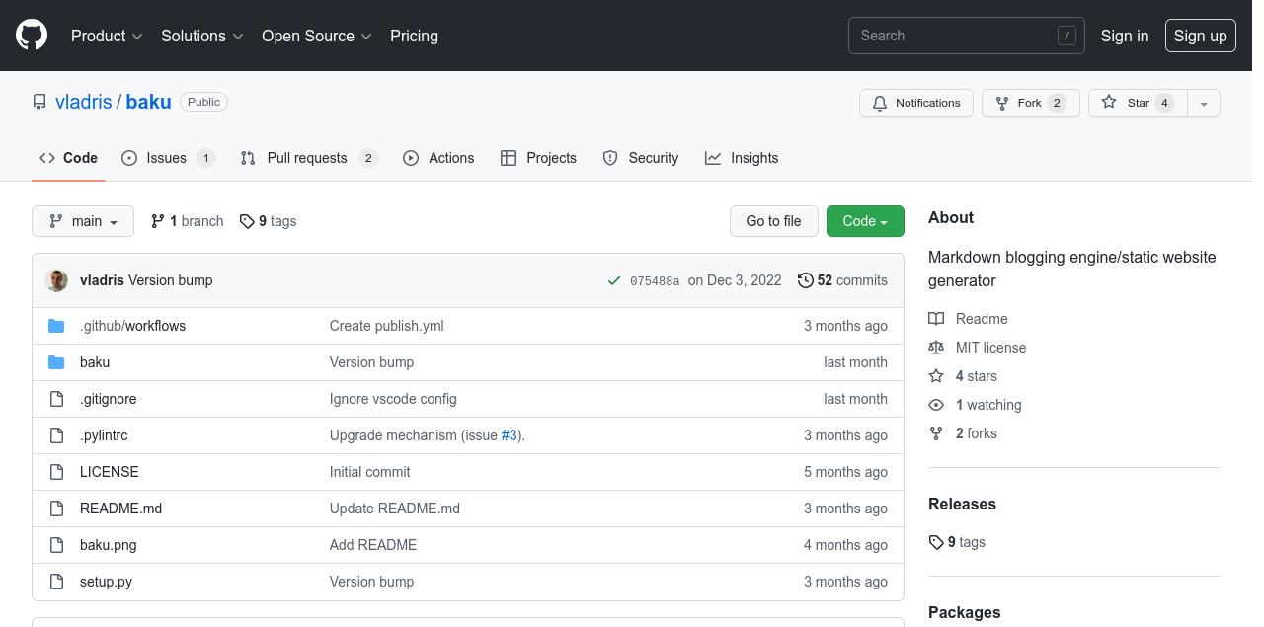The height and width of the screenshot is (627, 1264).
Task: Click the tags icon under Releases
Action: pyautogui.click(x=936, y=542)
